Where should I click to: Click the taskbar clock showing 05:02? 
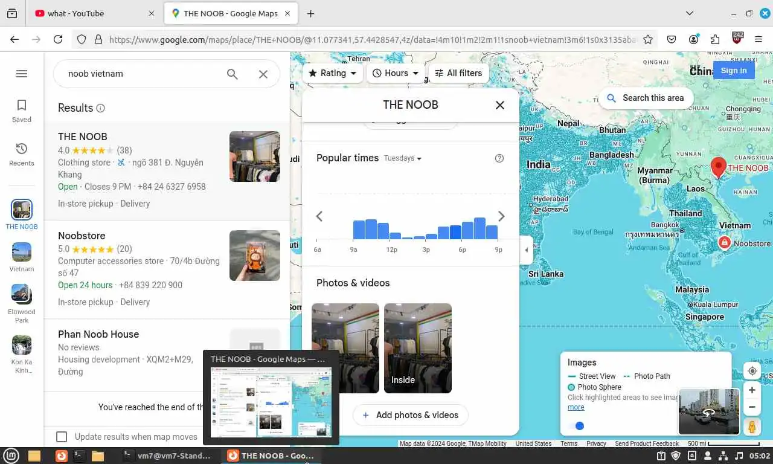click(760, 456)
